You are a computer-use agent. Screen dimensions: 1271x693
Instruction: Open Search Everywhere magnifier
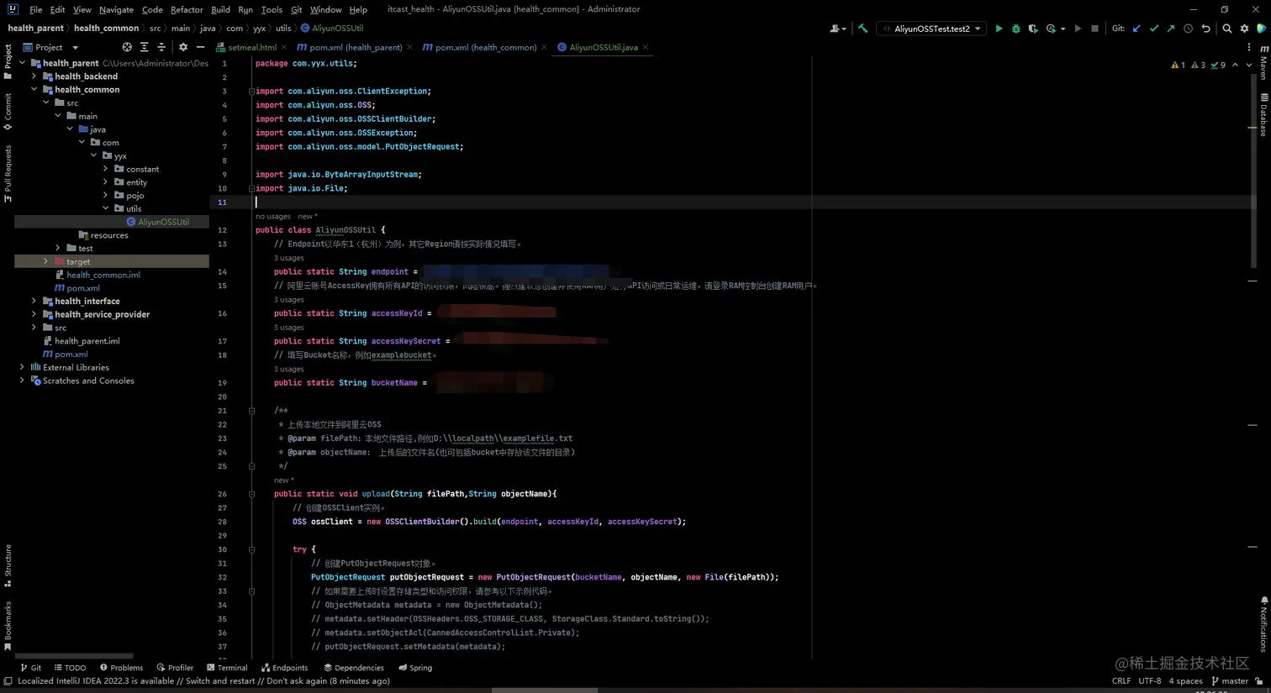point(1227,29)
